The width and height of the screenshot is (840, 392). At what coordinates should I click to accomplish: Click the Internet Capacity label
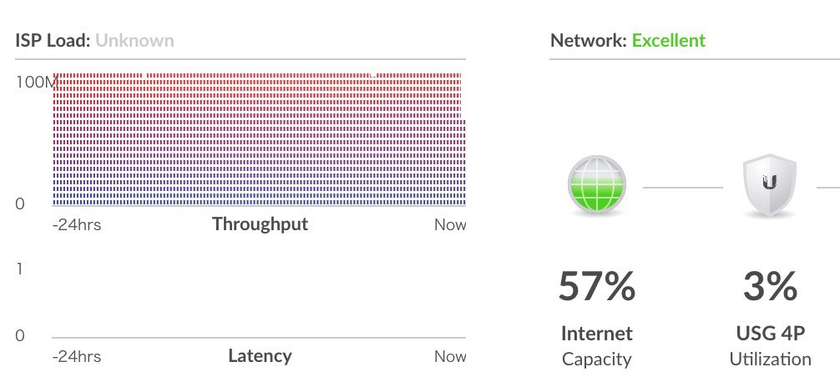tap(597, 346)
